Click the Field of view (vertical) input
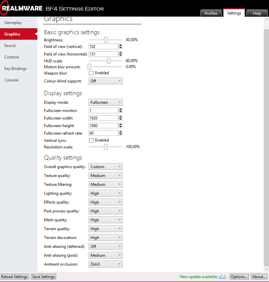The image size is (269, 282). coord(103,46)
